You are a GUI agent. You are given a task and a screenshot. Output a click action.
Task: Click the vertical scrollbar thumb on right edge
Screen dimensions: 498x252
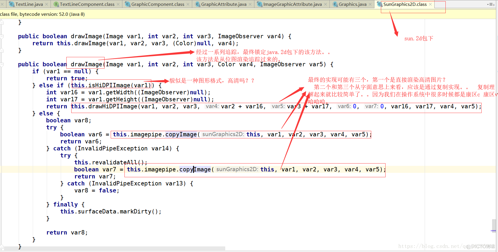[494, 225]
